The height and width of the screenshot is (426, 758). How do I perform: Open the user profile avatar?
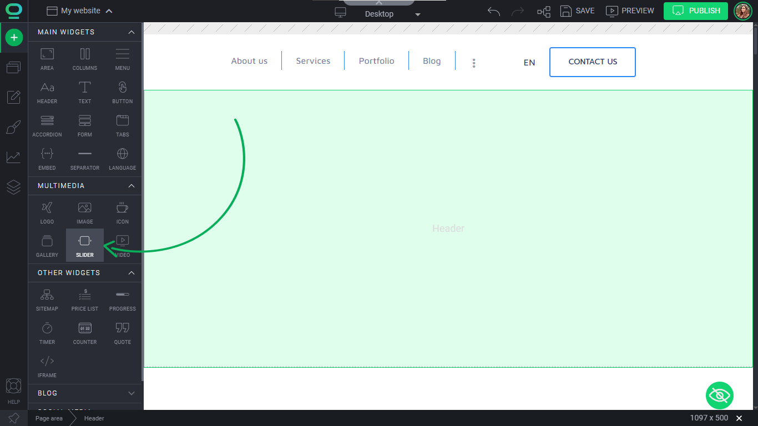click(x=743, y=11)
